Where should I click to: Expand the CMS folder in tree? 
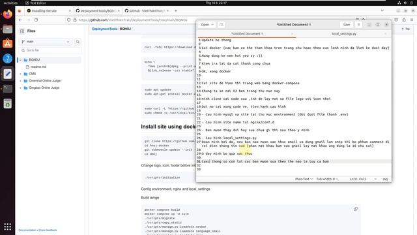pos(20,74)
